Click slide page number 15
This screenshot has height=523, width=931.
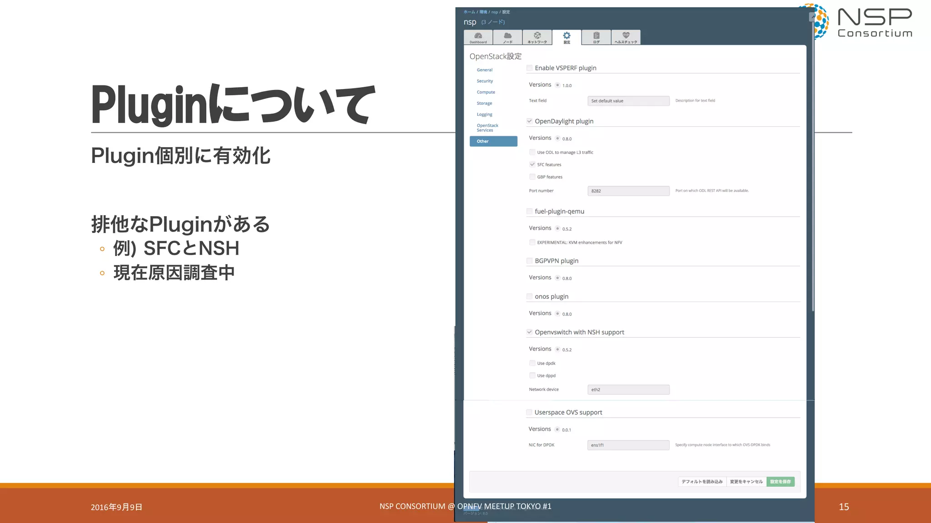844,507
